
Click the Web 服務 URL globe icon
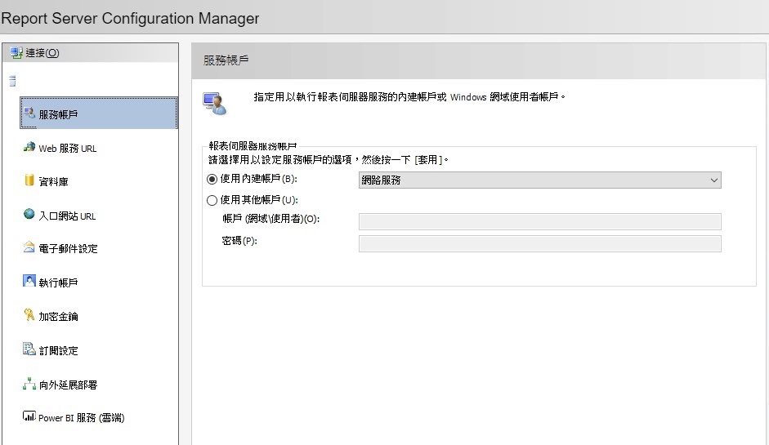tap(30, 148)
